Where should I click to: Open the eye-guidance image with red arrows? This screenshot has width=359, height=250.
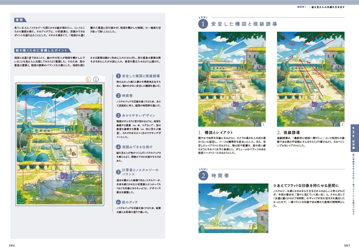pos(311,79)
